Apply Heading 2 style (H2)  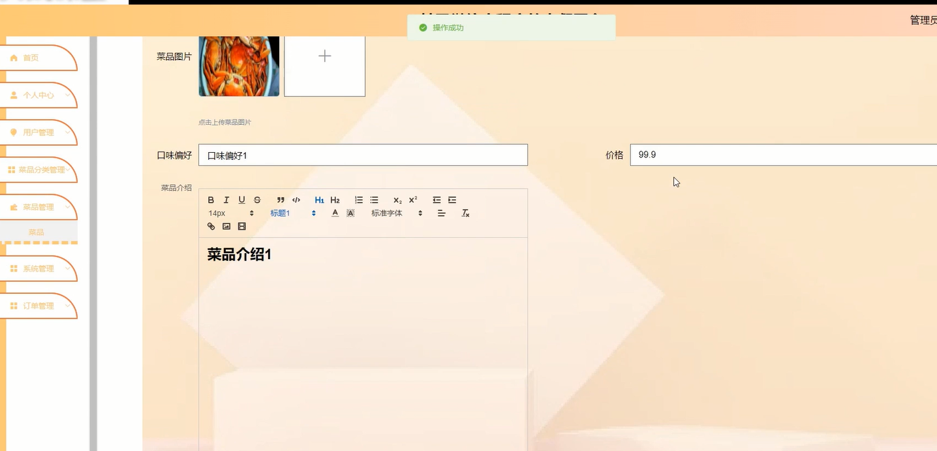tap(335, 200)
